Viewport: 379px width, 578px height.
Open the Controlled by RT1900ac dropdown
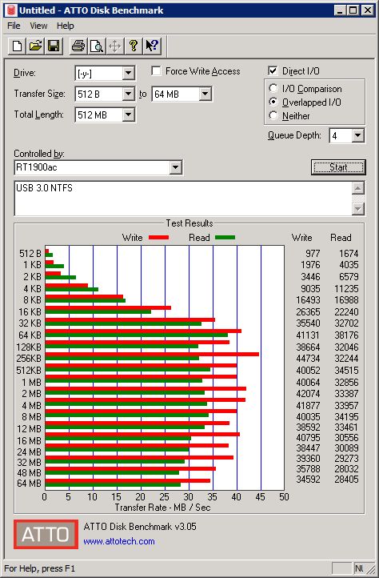(x=176, y=168)
